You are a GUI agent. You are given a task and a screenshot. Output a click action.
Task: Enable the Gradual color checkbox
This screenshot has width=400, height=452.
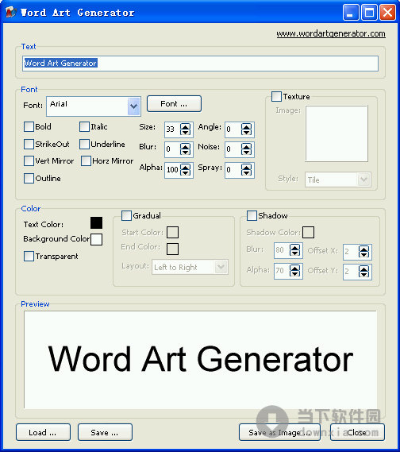coord(126,215)
